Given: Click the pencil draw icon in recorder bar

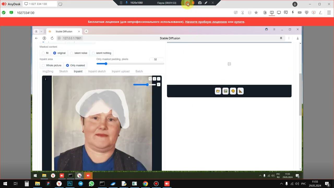Looking at the screenshot, I should [206, 3].
